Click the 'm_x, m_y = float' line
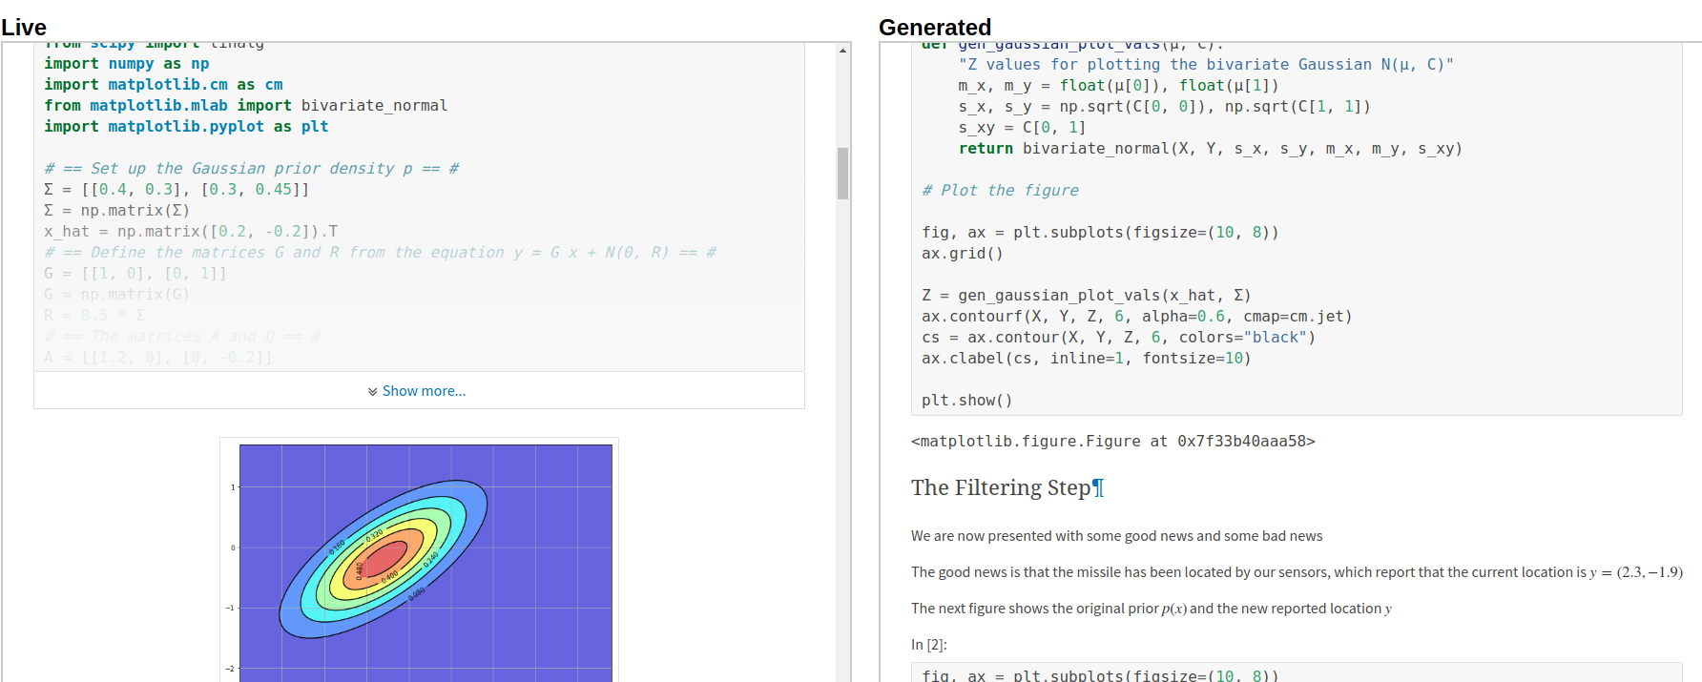This screenshot has height=682, width=1702. click(1119, 86)
